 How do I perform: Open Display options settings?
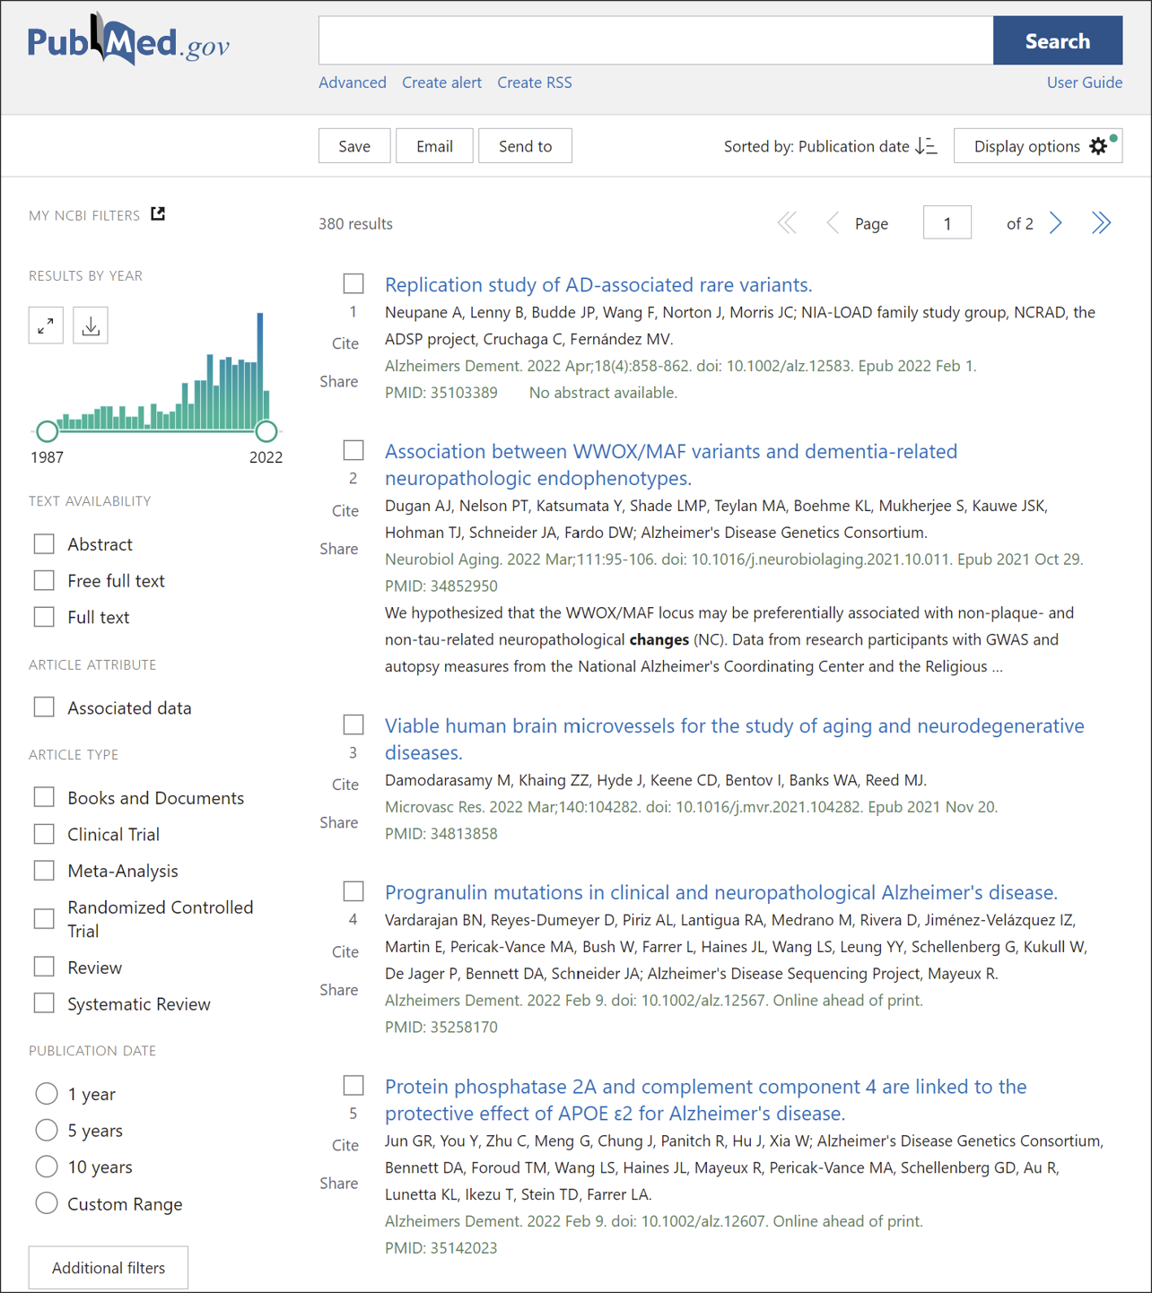click(x=1038, y=146)
